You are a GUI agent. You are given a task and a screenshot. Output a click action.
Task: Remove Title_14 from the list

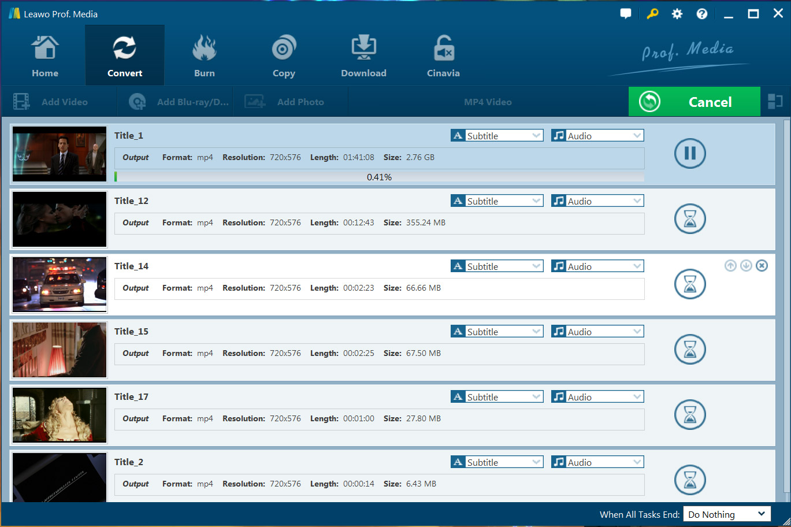point(762,265)
